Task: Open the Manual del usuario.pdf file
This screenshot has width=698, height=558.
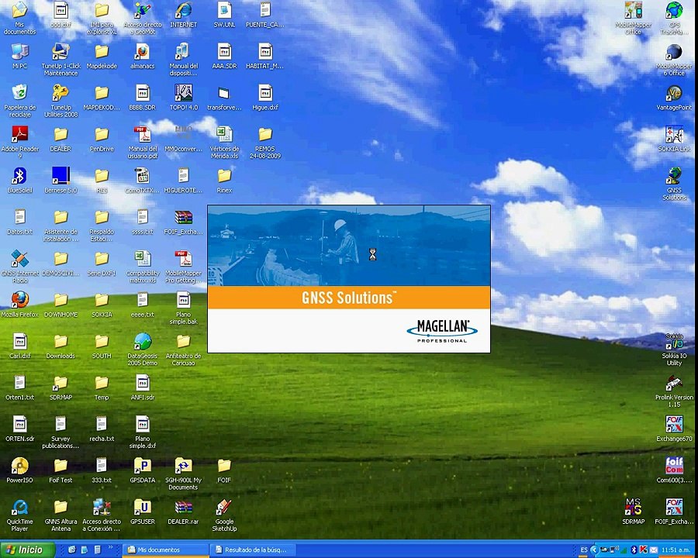Action: [143, 135]
